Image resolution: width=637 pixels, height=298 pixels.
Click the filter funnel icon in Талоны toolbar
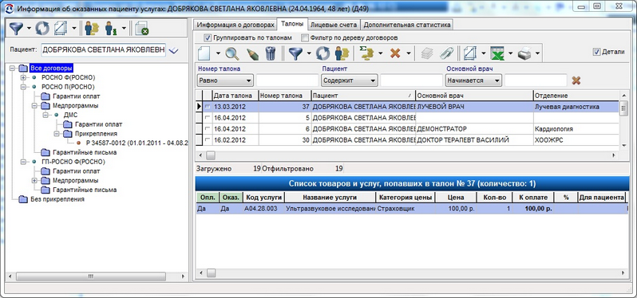[295, 53]
